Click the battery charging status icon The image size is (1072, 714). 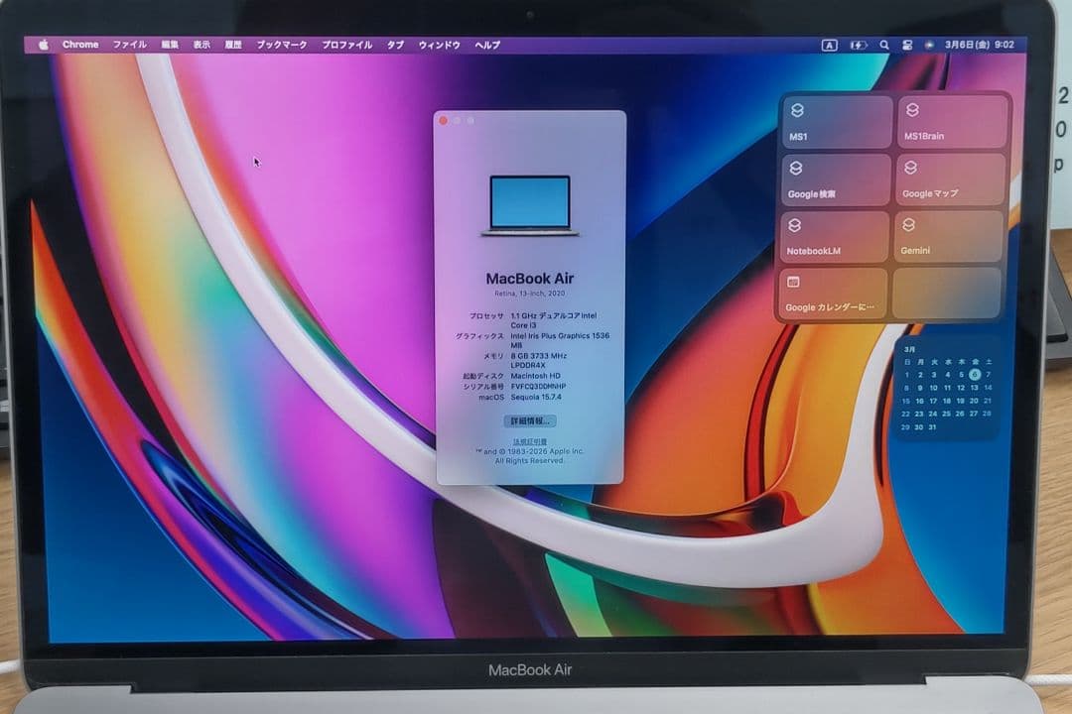pyautogui.click(x=858, y=45)
